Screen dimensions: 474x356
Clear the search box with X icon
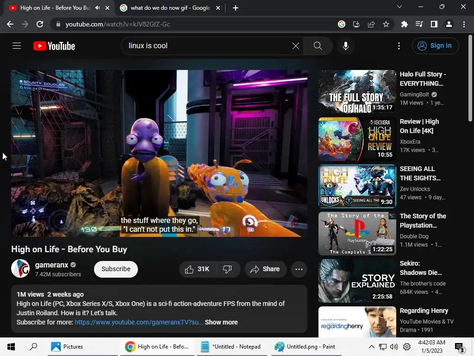[x=296, y=46]
